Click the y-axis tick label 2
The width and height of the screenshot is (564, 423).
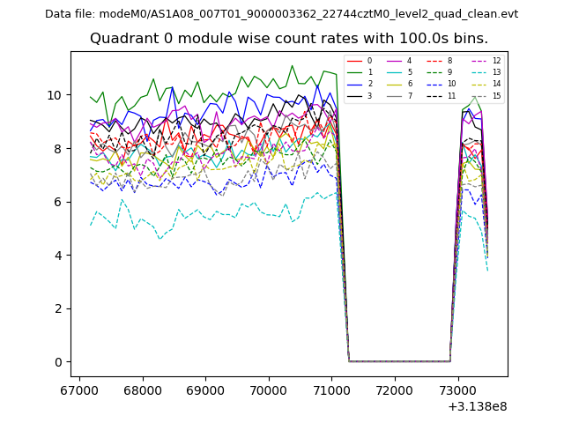pyautogui.click(x=56, y=308)
